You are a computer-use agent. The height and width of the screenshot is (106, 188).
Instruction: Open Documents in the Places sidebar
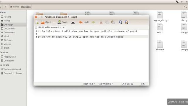(x=8, y=29)
